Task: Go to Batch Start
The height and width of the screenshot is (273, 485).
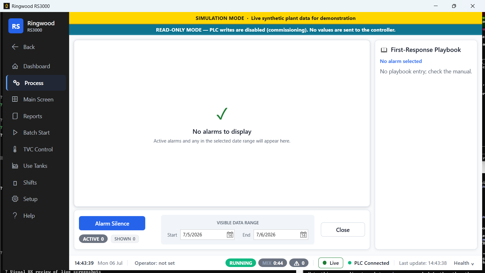Action: coord(36,133)
